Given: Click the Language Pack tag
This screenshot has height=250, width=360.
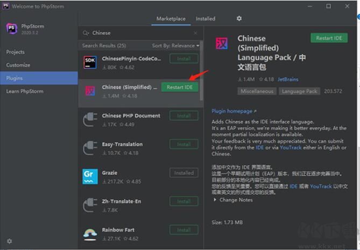Looking at the screenshot, I should click(299, 91).
